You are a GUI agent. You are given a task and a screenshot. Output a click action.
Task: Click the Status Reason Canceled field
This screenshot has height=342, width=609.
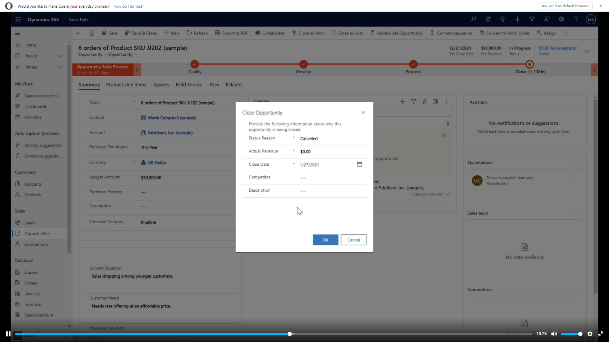click(x=333, y=138)
